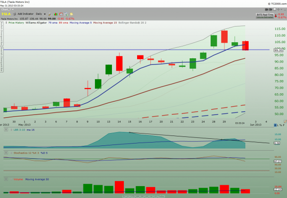The image size is (287, 198).
Task: Click the May 14 red candlestick
Action: tap(119, 63)
